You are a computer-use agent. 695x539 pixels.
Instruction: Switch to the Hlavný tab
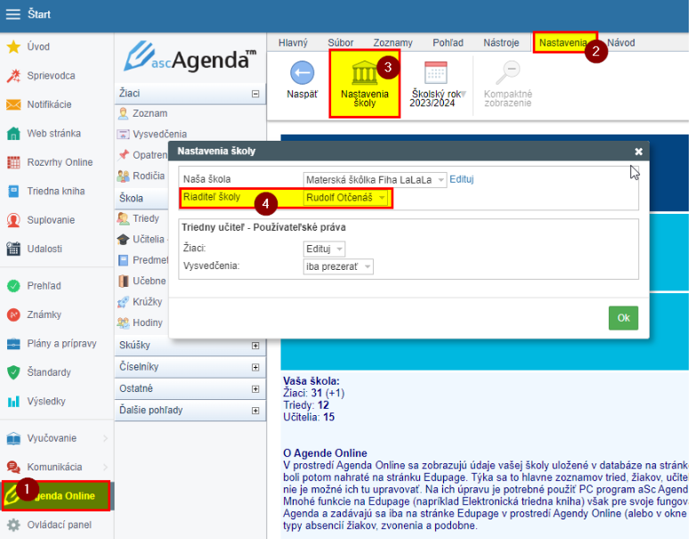(293, 43)
